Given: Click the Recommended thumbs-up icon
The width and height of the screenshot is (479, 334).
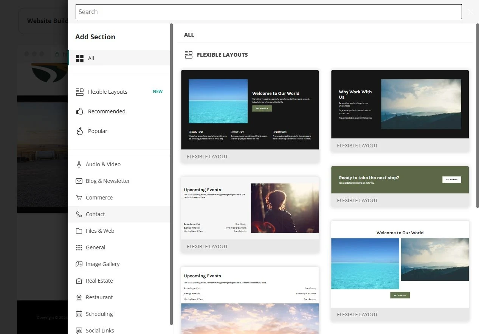Looking at the screenshot, I should [x=79, y=111].
